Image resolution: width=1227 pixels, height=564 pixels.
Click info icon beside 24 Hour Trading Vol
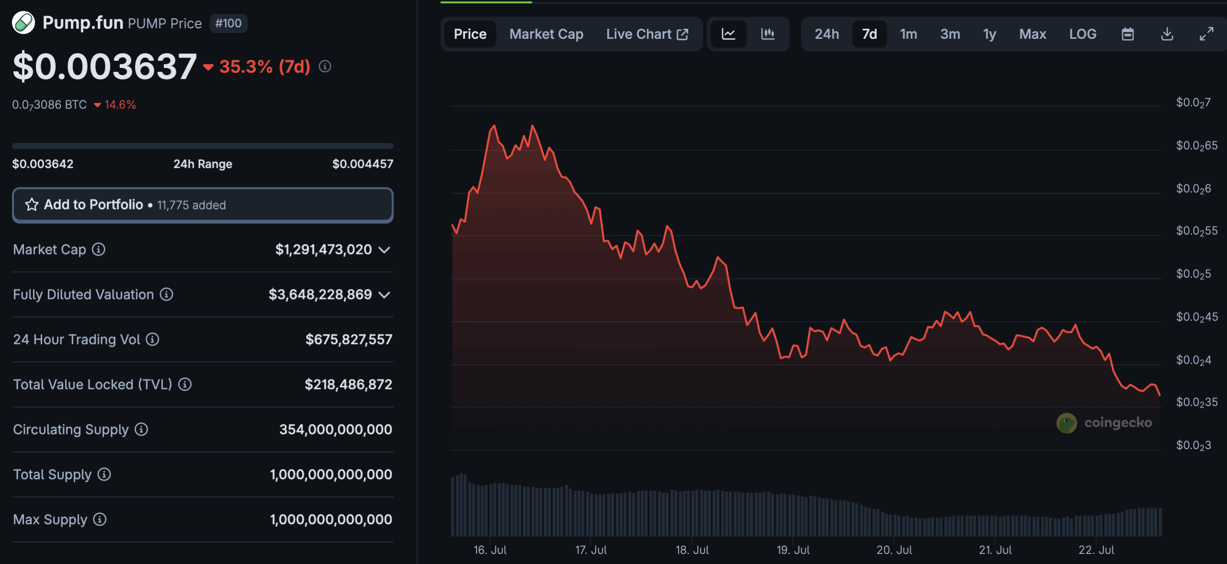tap(152, 339)
